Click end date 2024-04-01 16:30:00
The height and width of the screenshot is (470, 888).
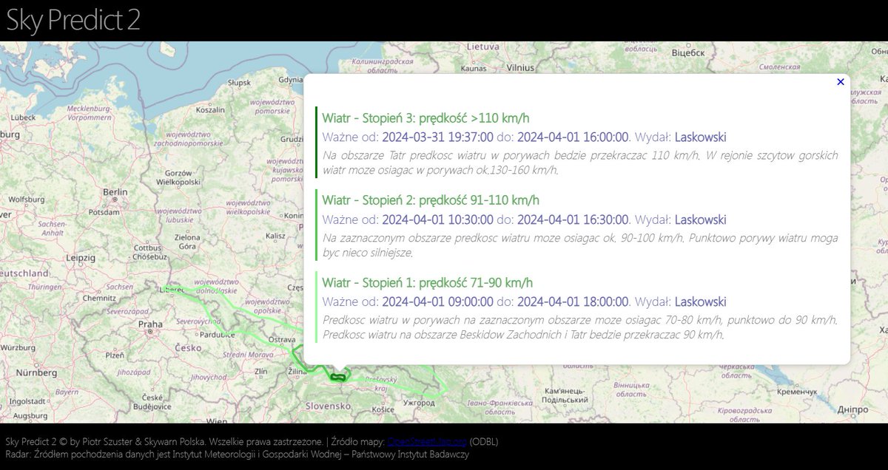pyautogui.click(x=573, y=219)
